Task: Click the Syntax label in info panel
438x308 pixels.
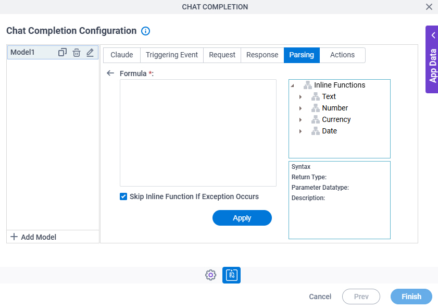Action: pos(301,167)
